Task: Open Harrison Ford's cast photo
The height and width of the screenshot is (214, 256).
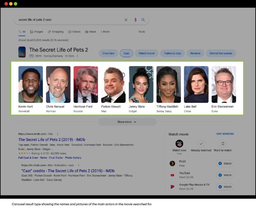Action: point(86,84)
